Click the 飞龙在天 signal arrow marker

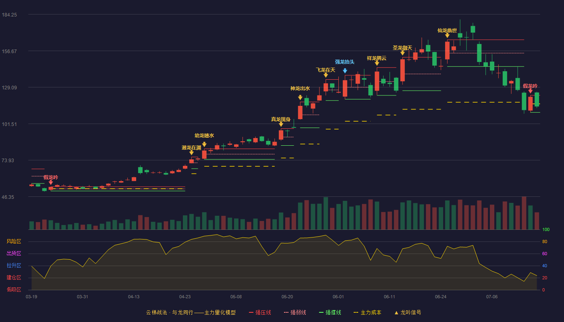point(326,75)
